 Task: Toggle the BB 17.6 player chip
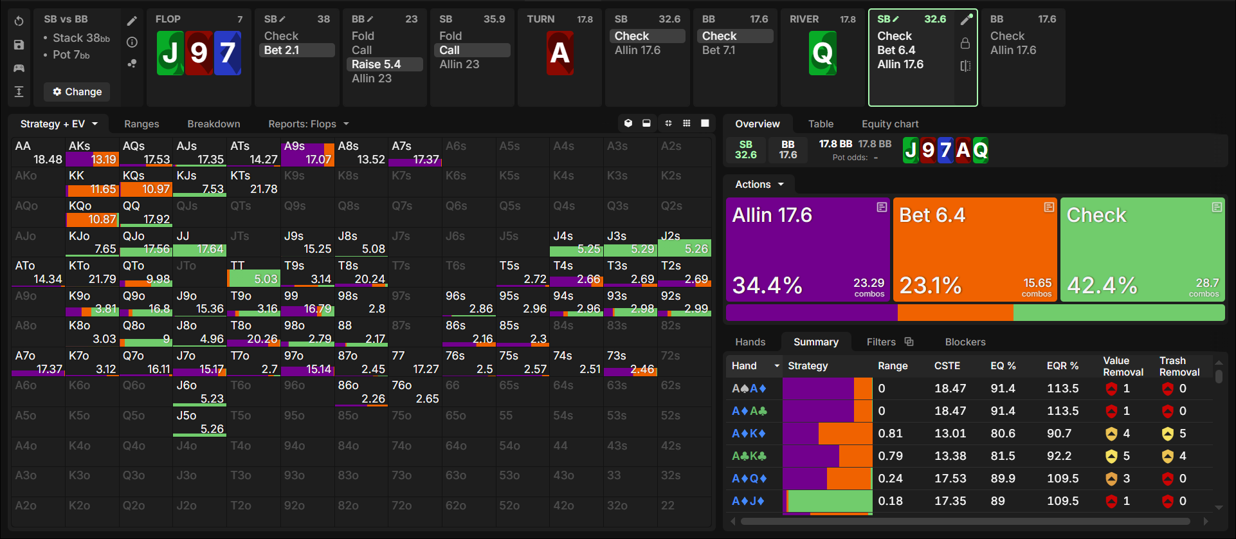(788, 150)
